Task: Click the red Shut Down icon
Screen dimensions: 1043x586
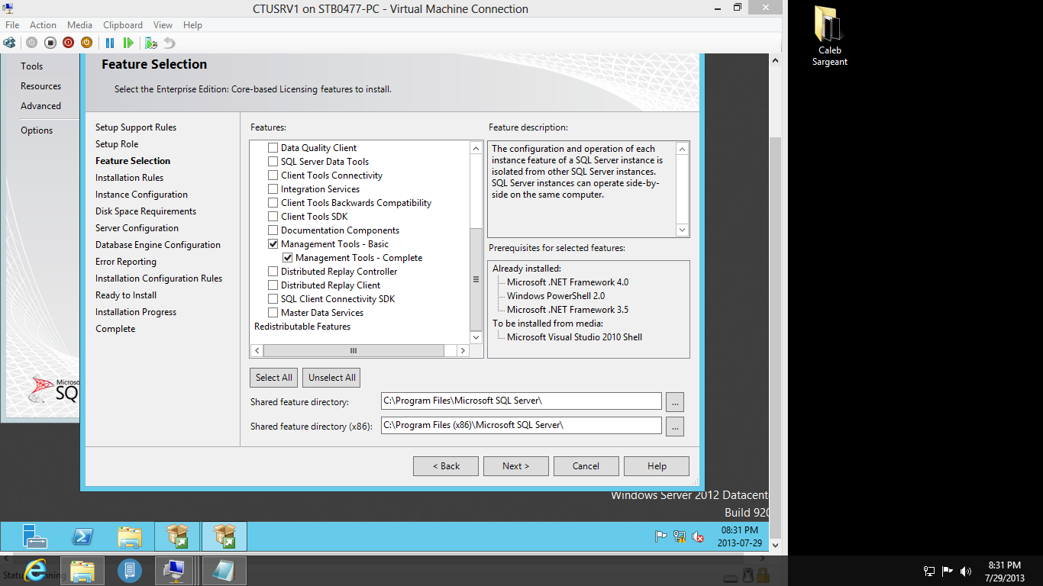Action: 68,43
